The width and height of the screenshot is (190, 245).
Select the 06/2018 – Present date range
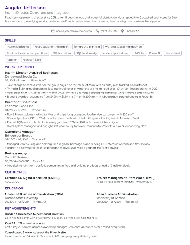click(x=16, y=81)
